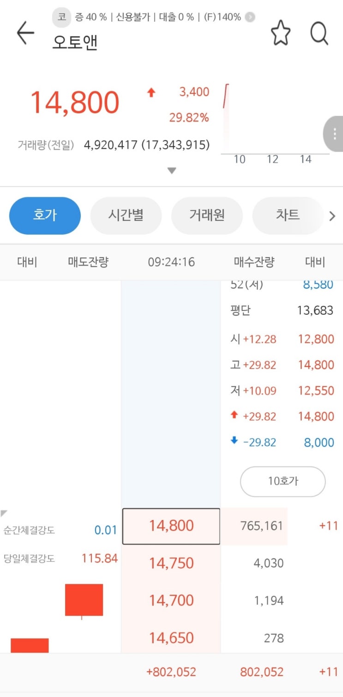
Task: Open stock search magnifier icon
Action: [x=319, y=33]
